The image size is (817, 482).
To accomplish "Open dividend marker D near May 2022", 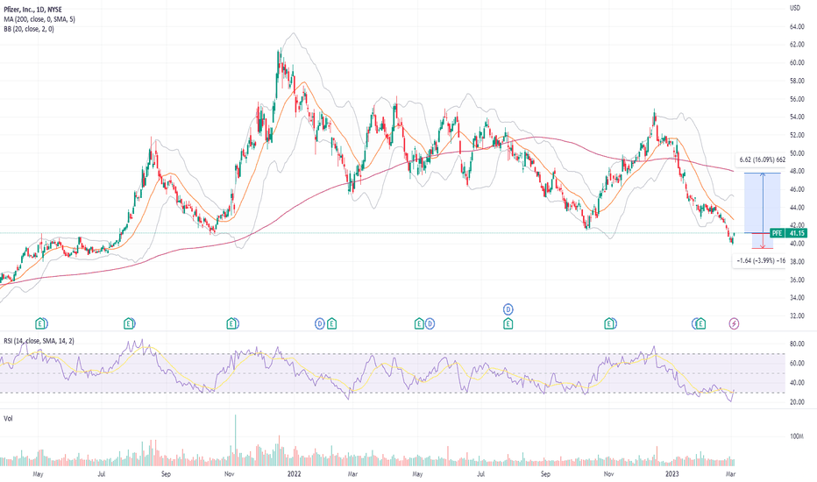I will (x=430, y=324).
